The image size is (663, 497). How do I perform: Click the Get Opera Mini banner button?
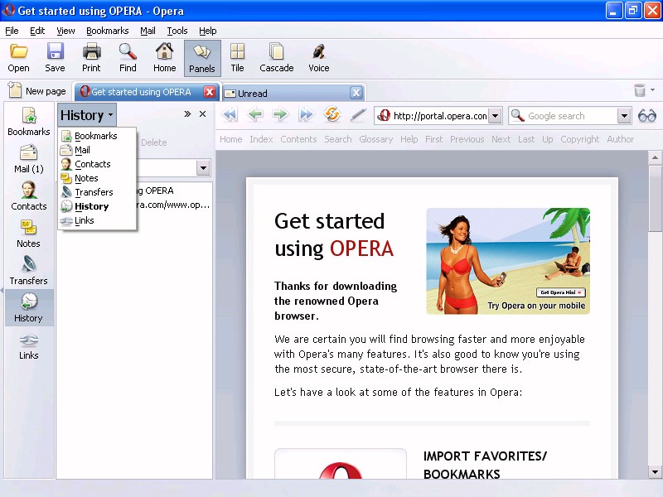(x=561, y=292)
